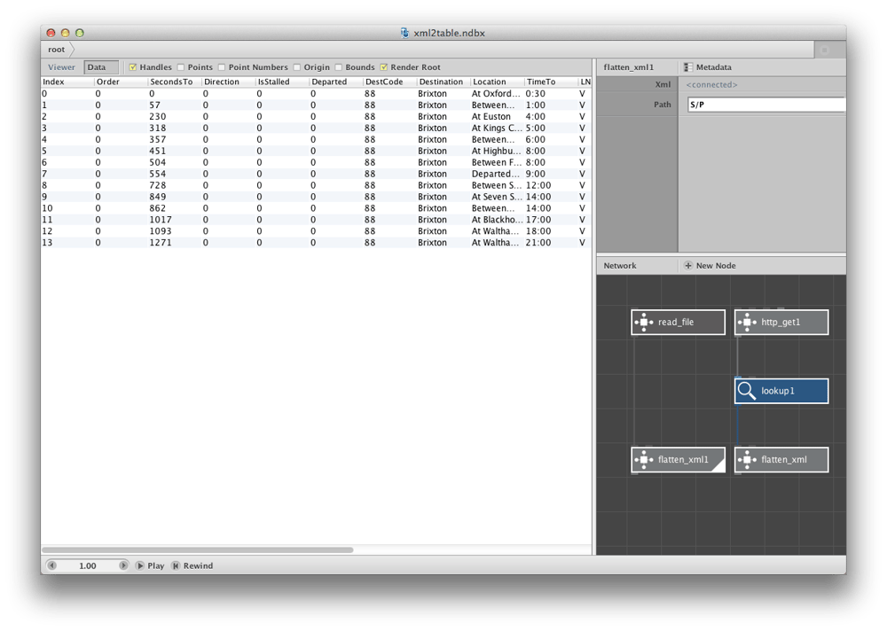Click the Location column header

click(x=498, y=82)
